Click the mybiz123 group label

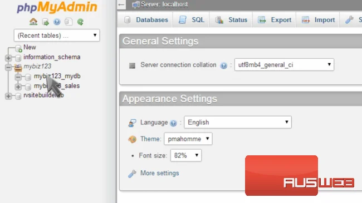tap(37, 66)
